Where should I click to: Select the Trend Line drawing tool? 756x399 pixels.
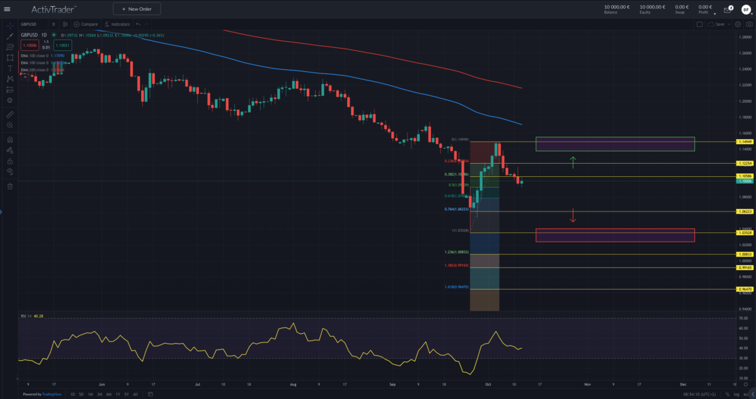click(9, 36)
